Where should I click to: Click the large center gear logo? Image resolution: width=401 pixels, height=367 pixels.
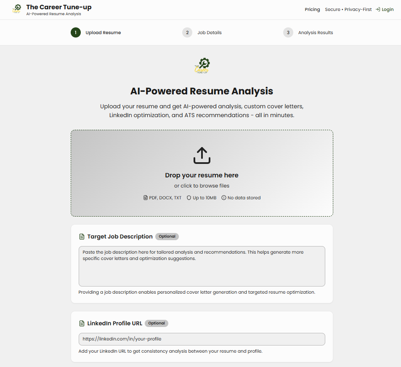tap(202, 66)
